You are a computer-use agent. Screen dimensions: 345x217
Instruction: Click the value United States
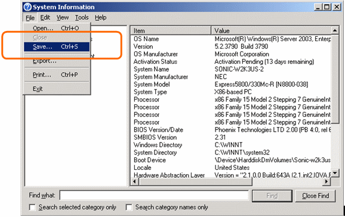[x=232, y=168]
